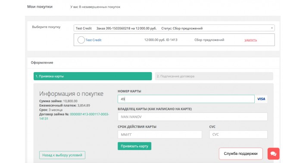Open the red support chat icon
Image resolution: width=306 pixels, height=163 pixels.
[x=273, y=154]
